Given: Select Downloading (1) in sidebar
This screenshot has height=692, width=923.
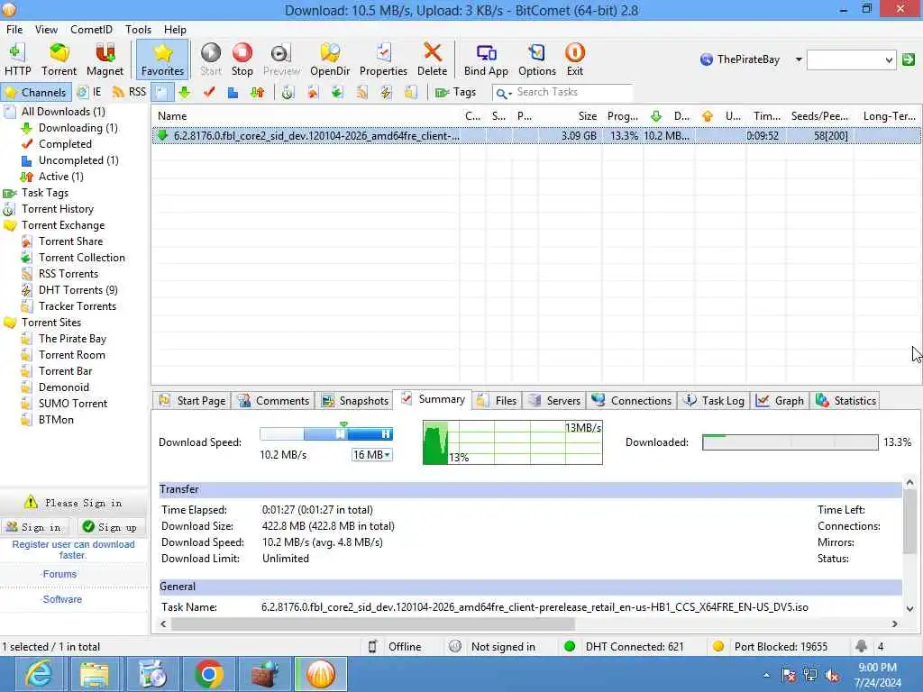Looking at the screenshot, I should click(78, 128).
